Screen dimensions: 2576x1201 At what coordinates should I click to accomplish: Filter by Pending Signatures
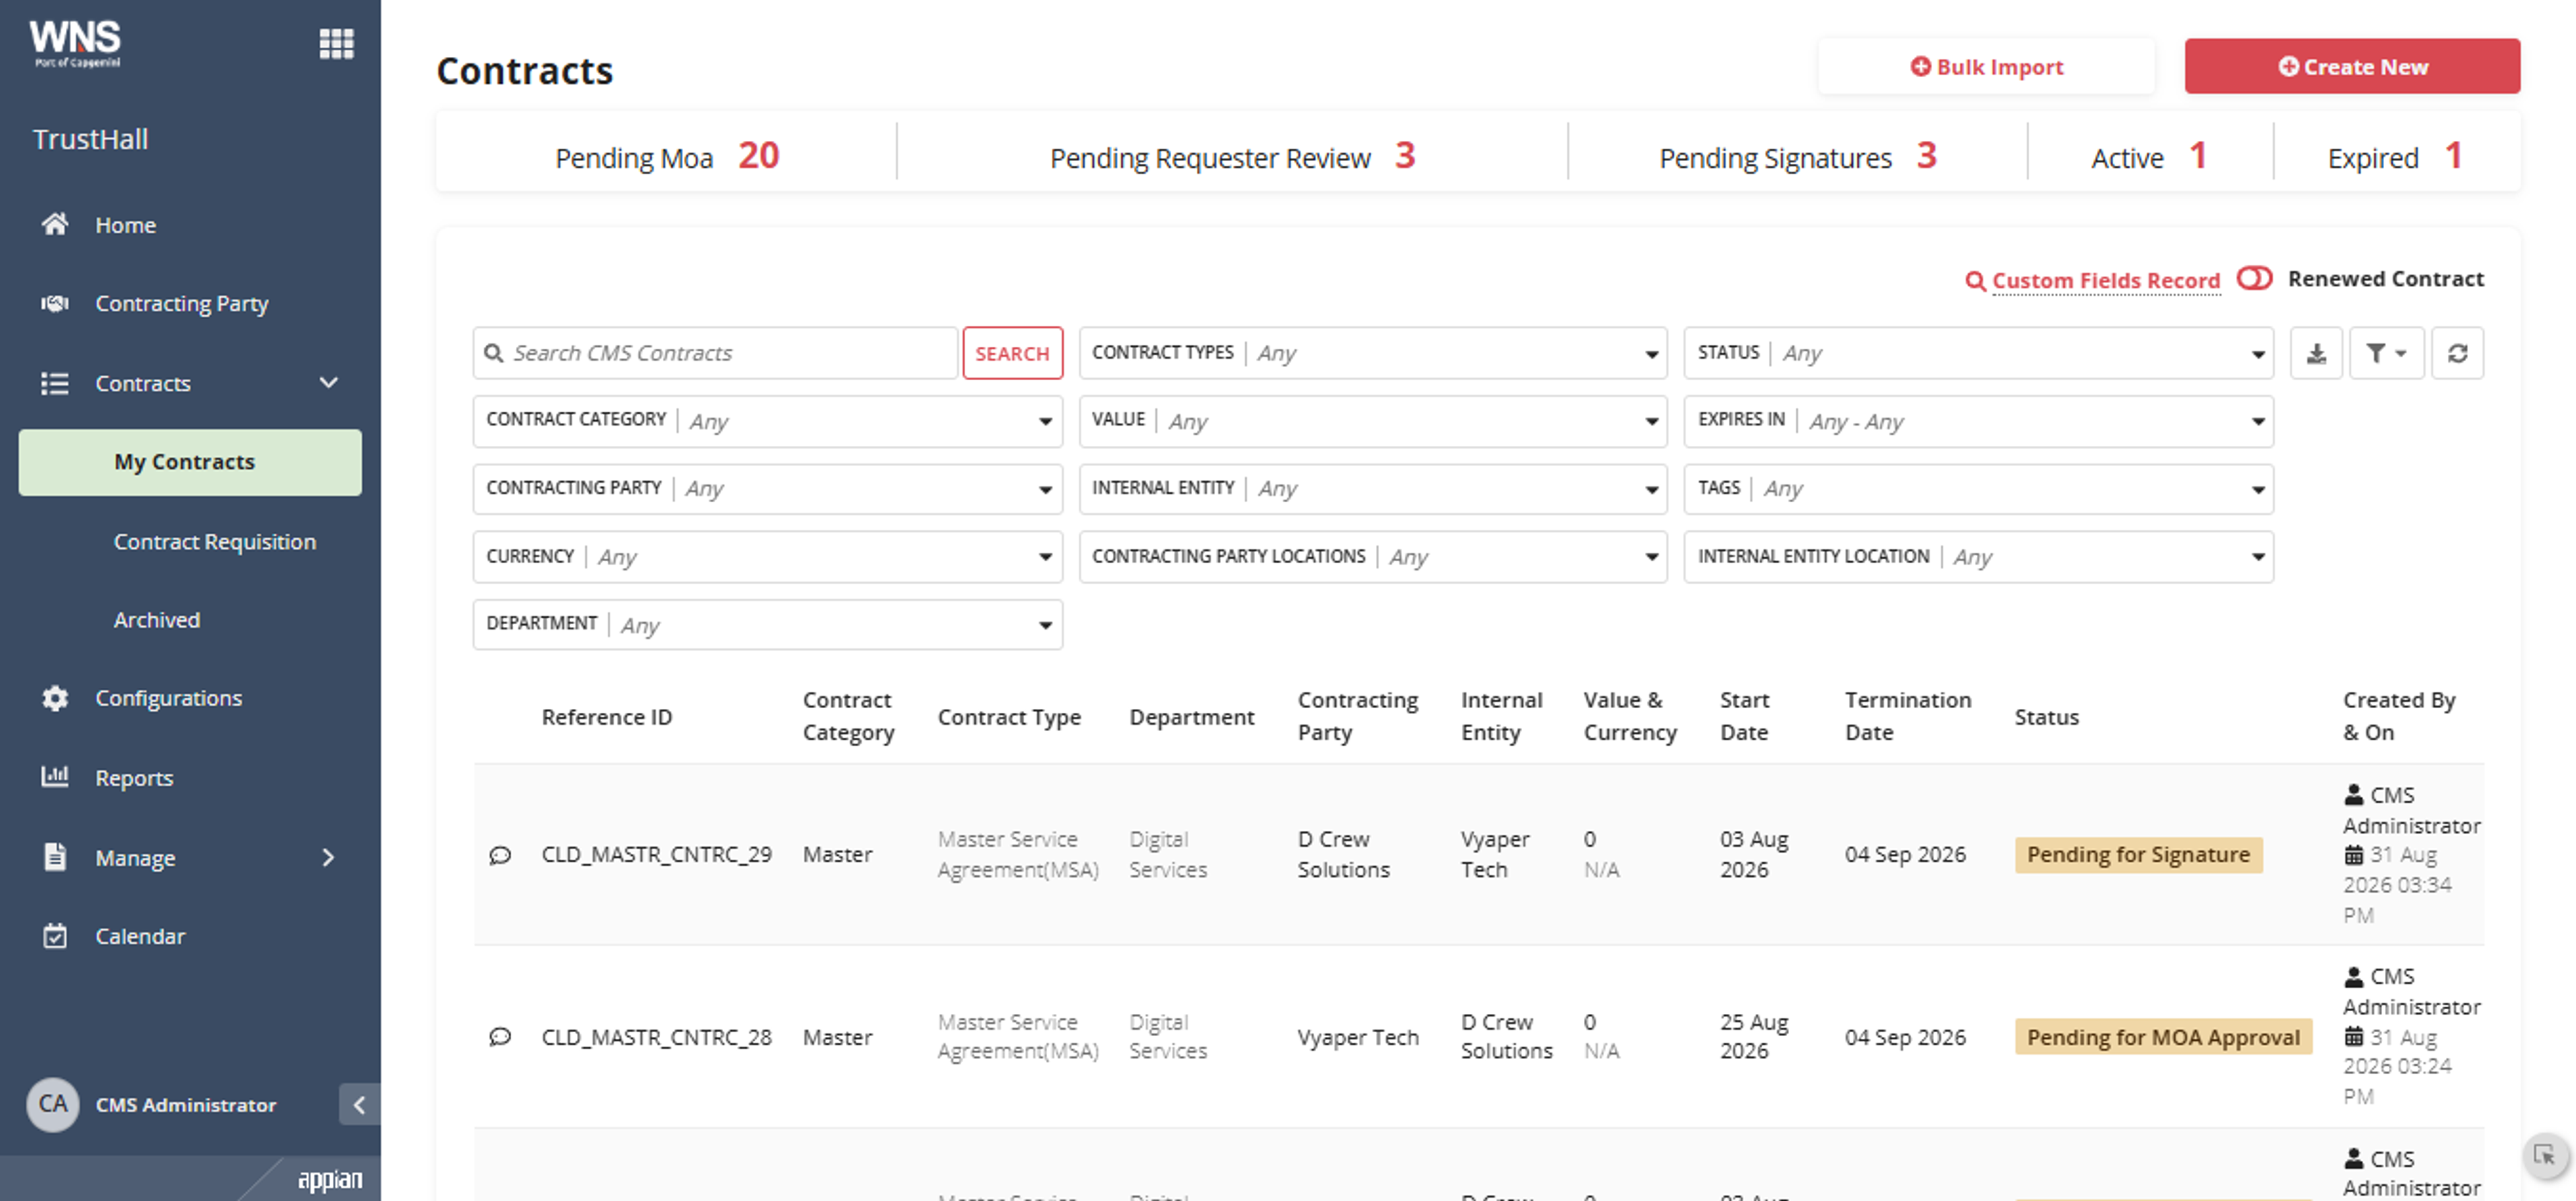pyautogui.click(x=1798, y=157)
